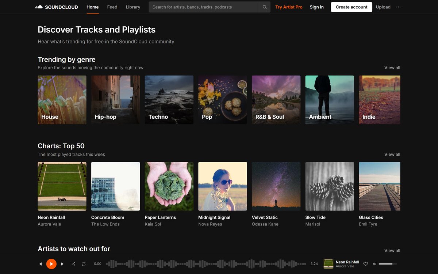Open the three-dots more menu
This screenshot has width=438, height=274.
[x=398, y=7]
